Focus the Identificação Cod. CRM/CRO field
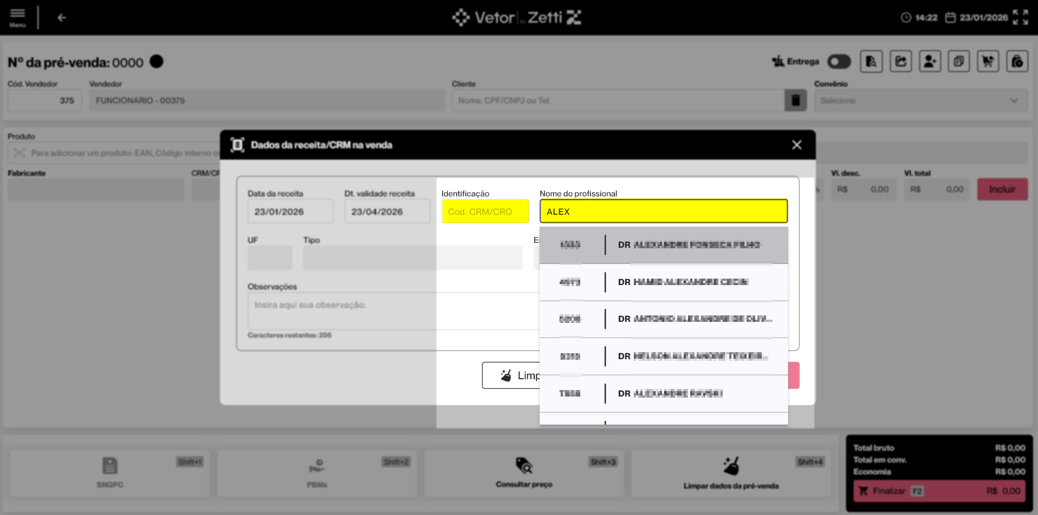This screenshot has height=515, width=1038. click(x=485, y=212)
